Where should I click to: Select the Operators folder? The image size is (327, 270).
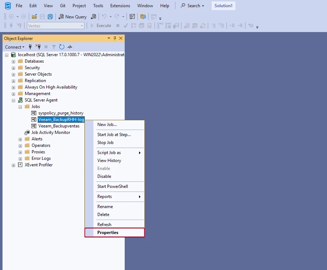tap(41, 145)
